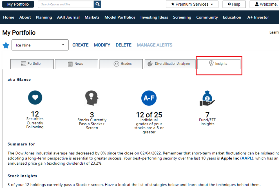The image size is (279, 188).
Task: Open the Welcome user menu
Action: (264, 4)
